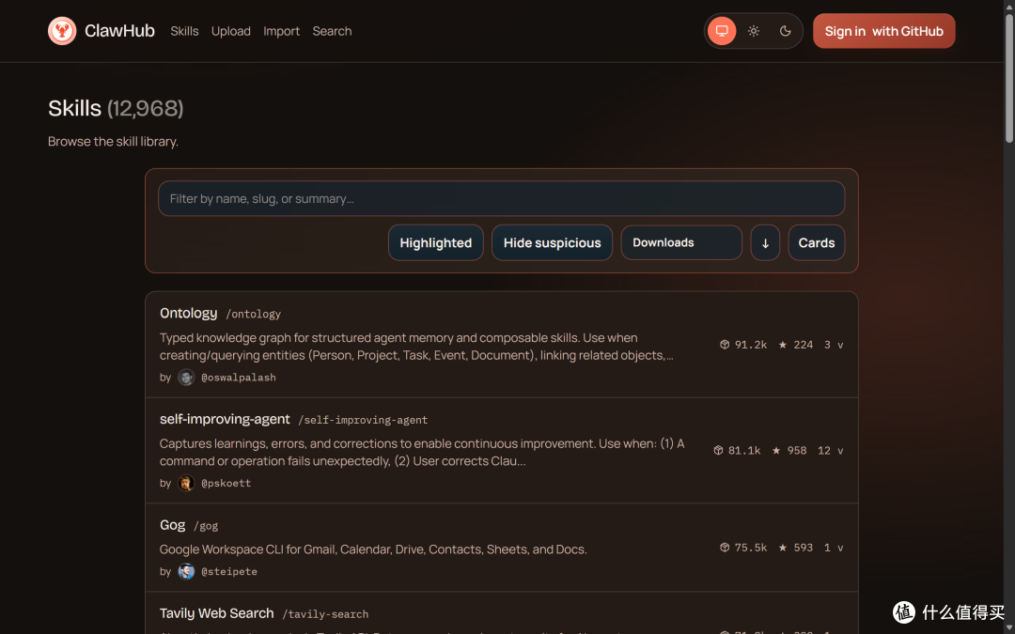Image resolution: width=1015 pixels, height=634 pixels.
Task: Click the ClawHub lobster logo icon
Action: 62,31
